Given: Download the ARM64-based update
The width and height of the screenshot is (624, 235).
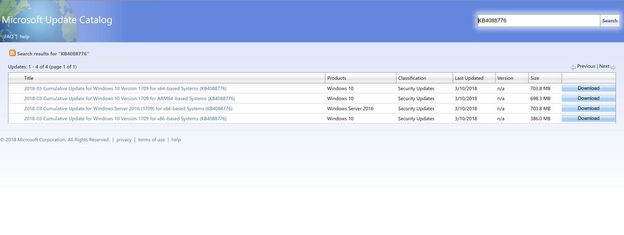Looking at the screenshot, I should coord(589,98).
